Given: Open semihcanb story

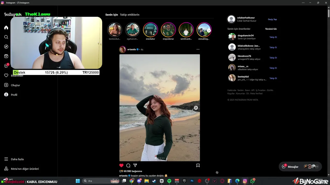Looking at the screenshot, I should pyautogui.click(x=186, y=30).
